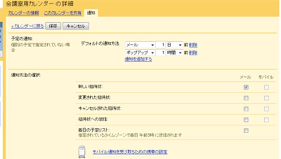Check モバイル checkbox for 新しい招待状
Image resolution: width=281 pixels, height=159 pixels.
267,87
